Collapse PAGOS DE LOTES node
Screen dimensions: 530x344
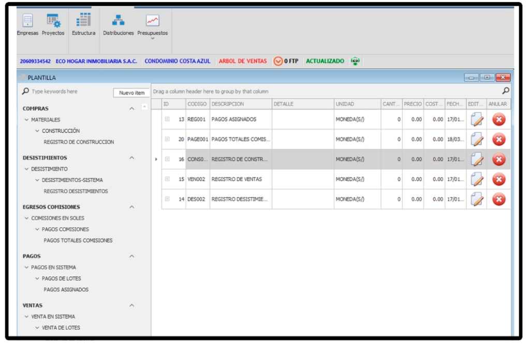click(37, 278)
